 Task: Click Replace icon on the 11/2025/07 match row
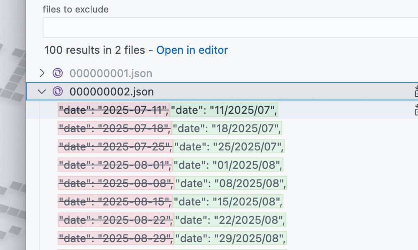click(x=415, y=110)
